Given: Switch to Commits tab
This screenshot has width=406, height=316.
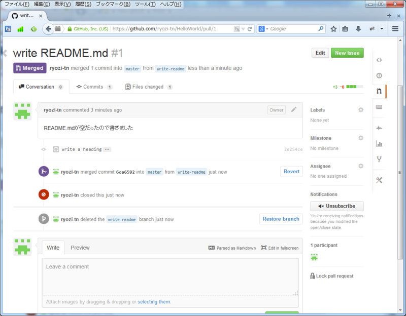Looking at the screenshot, I should [94, 87].
